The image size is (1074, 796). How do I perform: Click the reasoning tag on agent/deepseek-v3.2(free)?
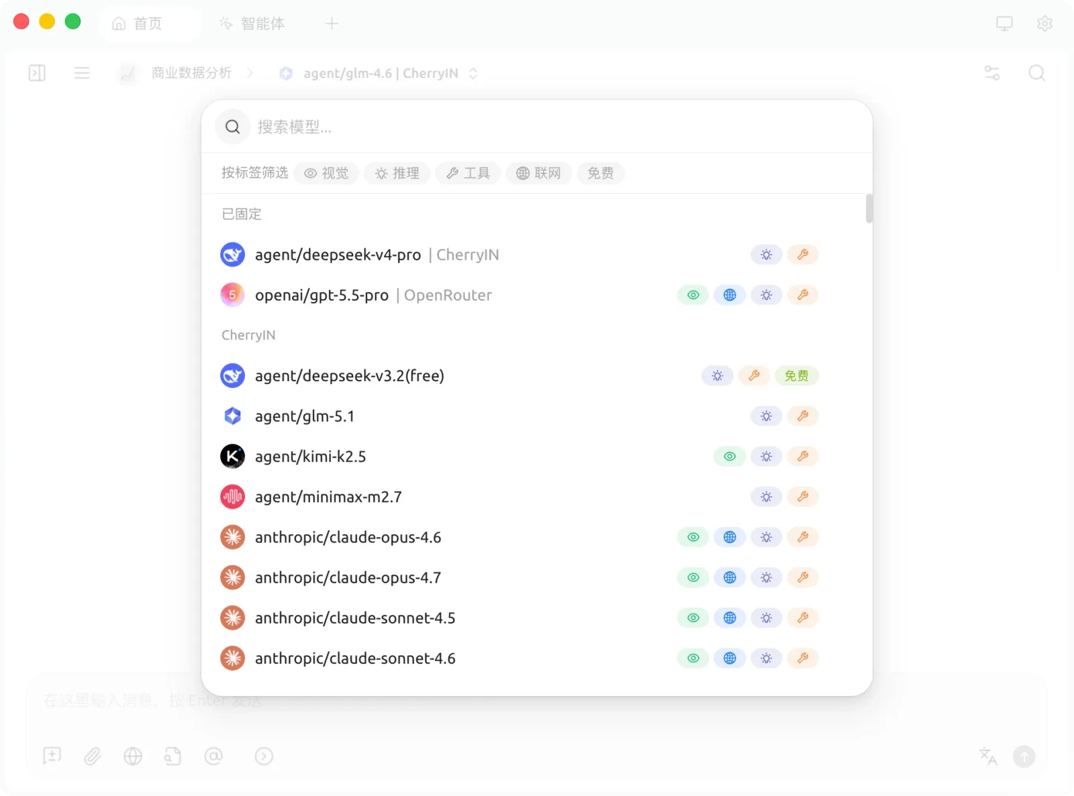point(718,376)
